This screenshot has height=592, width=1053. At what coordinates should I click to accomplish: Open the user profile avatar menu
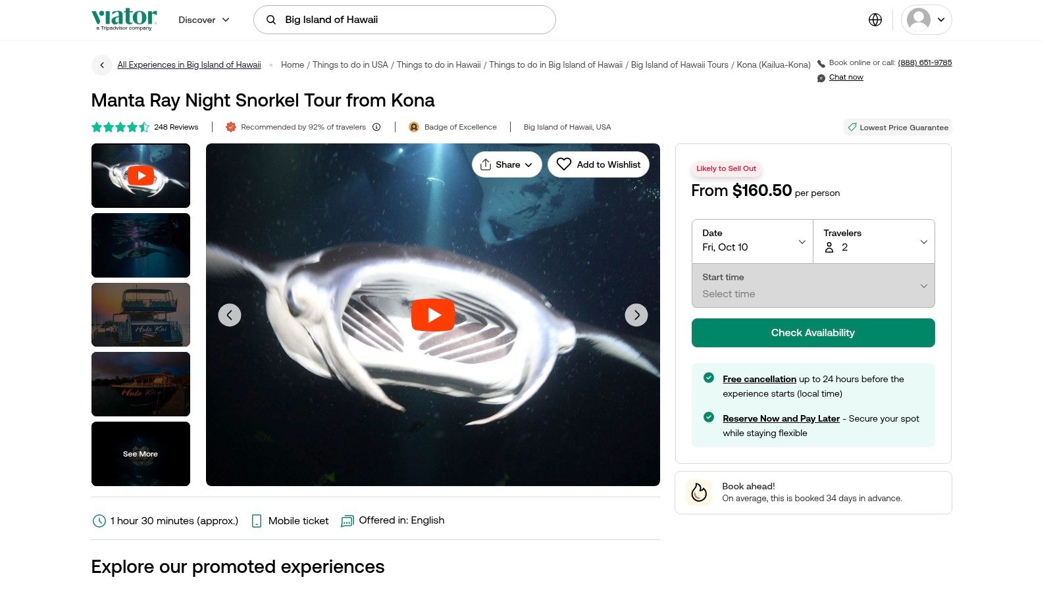(926, 20)
